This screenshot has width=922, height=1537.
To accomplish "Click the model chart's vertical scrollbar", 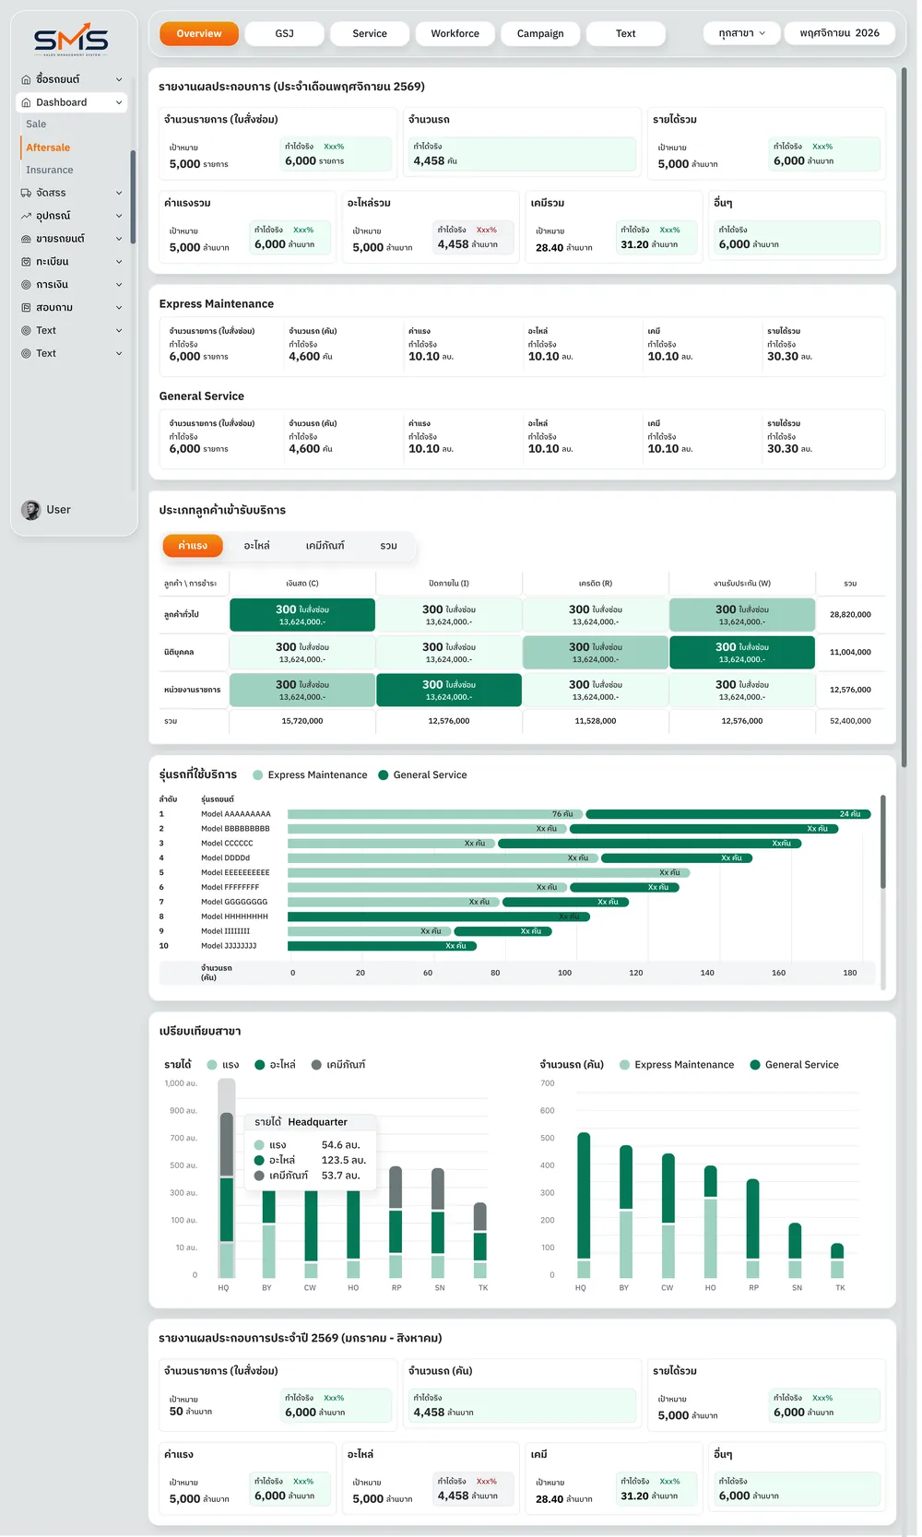I will tap(882, 842).
